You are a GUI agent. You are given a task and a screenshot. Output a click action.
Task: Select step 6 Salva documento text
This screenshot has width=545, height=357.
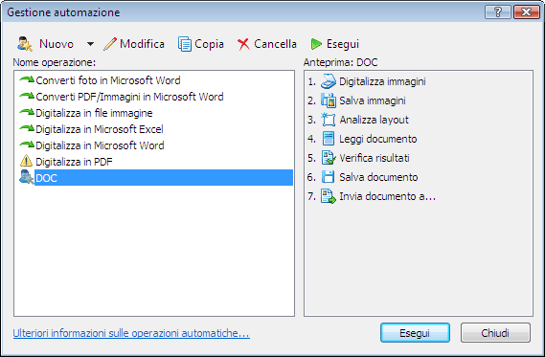378,177
